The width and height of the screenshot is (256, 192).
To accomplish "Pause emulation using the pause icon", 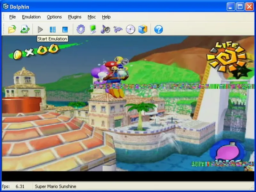I will tap(53, 29).
